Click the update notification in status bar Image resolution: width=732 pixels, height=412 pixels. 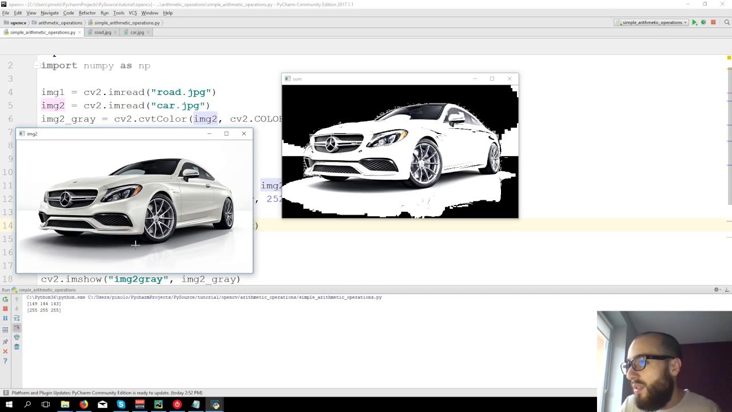tap(107, 393)
